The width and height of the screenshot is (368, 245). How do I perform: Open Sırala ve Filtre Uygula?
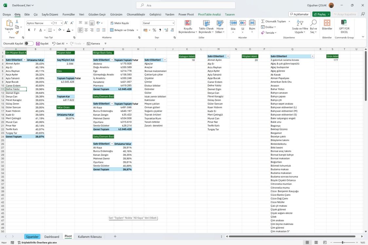300,27
